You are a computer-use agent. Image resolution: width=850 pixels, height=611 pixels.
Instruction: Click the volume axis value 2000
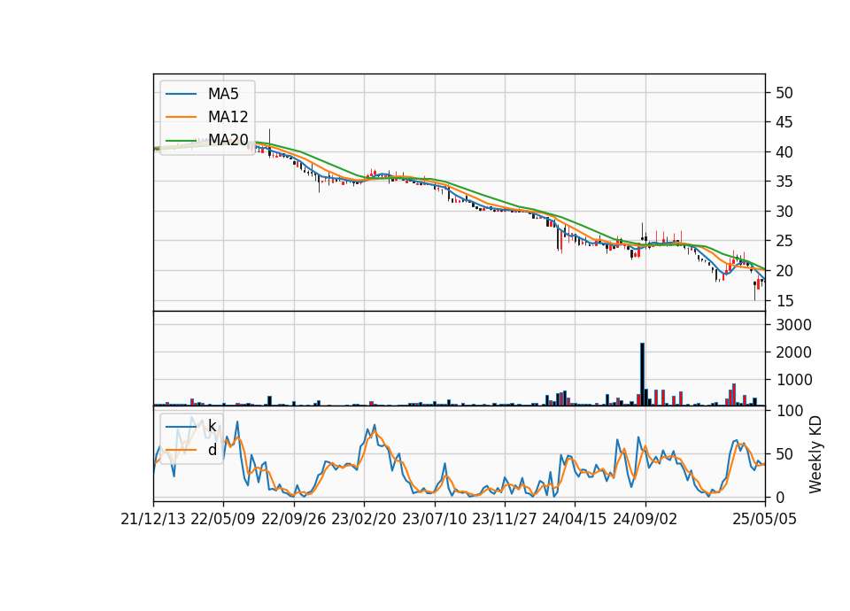pyautogui.click(x=793, y=352)
